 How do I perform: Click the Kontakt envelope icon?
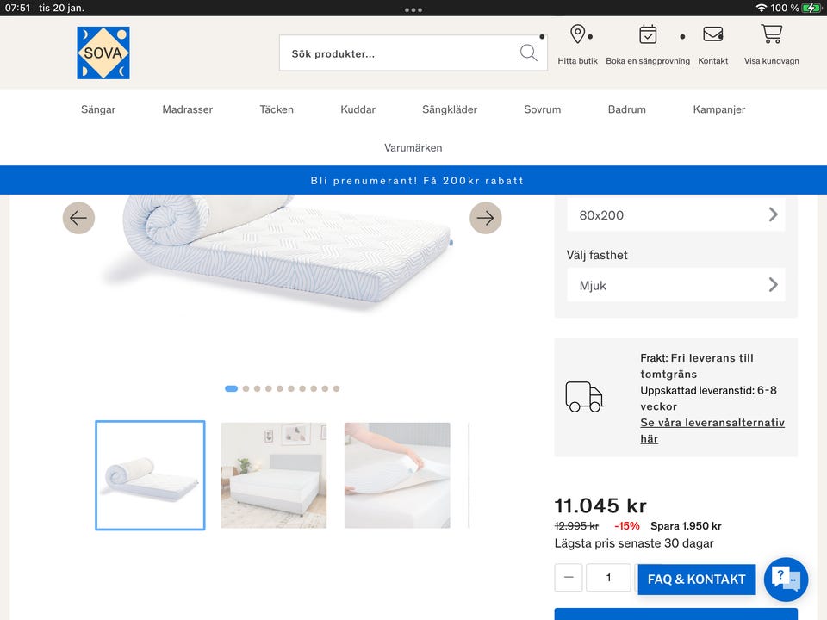click(712, 34)
